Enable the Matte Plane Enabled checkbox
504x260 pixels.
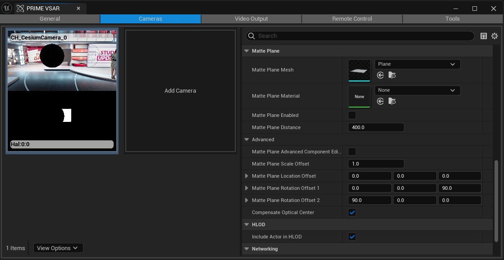point(352,115)
